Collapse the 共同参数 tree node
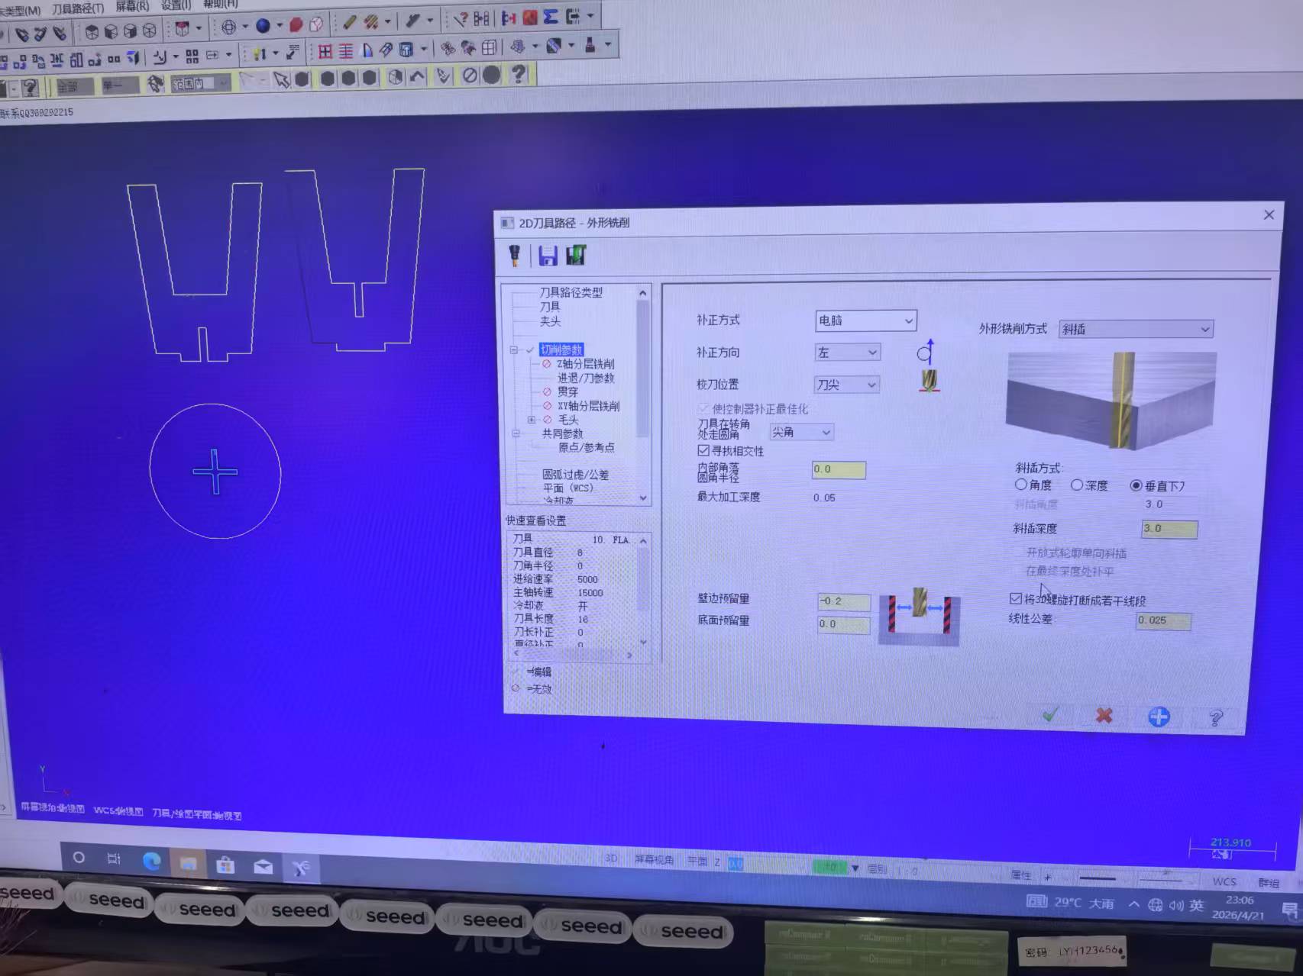 coord(516,433)
